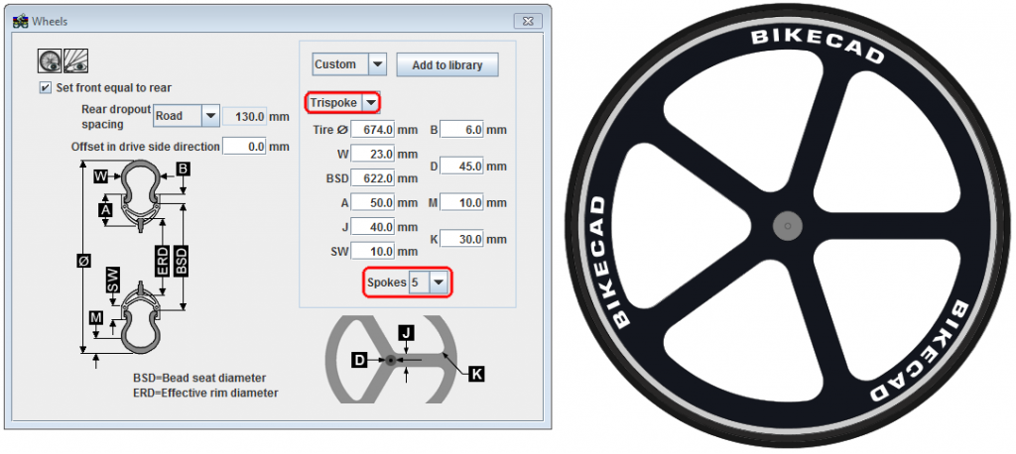The image size is (1016, 454).
Task: Open the Spokes count dropdown
Action: pos(439,283)
